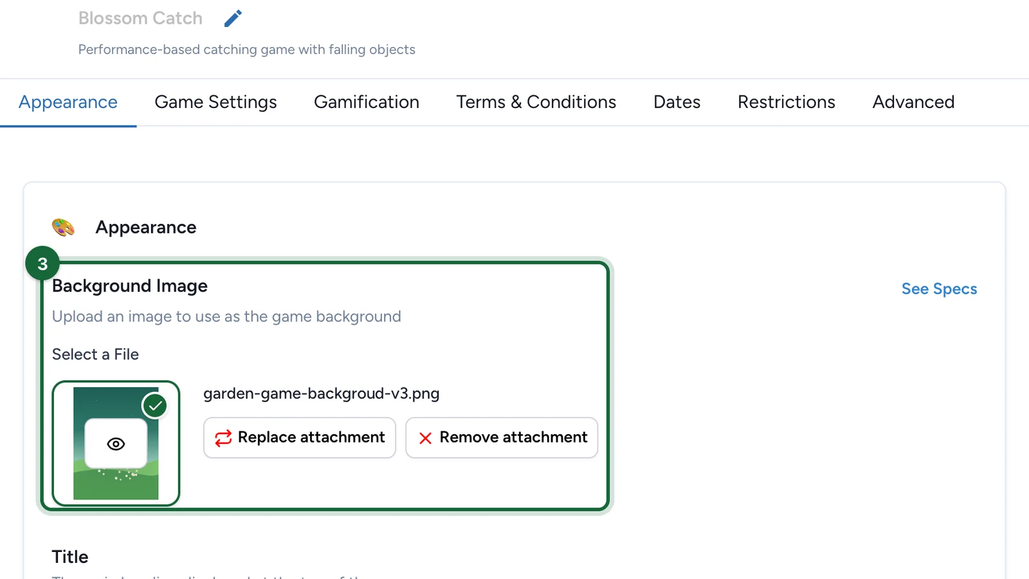Click the Upload an image helper text

click(x=226, y=317)
